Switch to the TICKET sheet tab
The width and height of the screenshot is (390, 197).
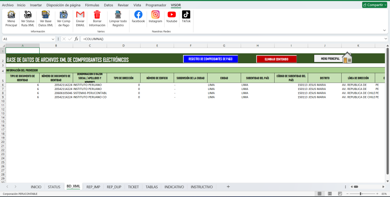[x=133, y=187]
